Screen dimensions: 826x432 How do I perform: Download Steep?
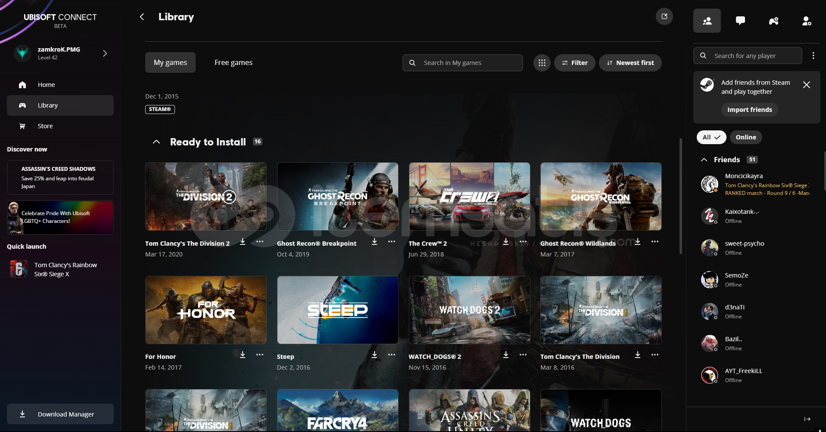point(374,355)
